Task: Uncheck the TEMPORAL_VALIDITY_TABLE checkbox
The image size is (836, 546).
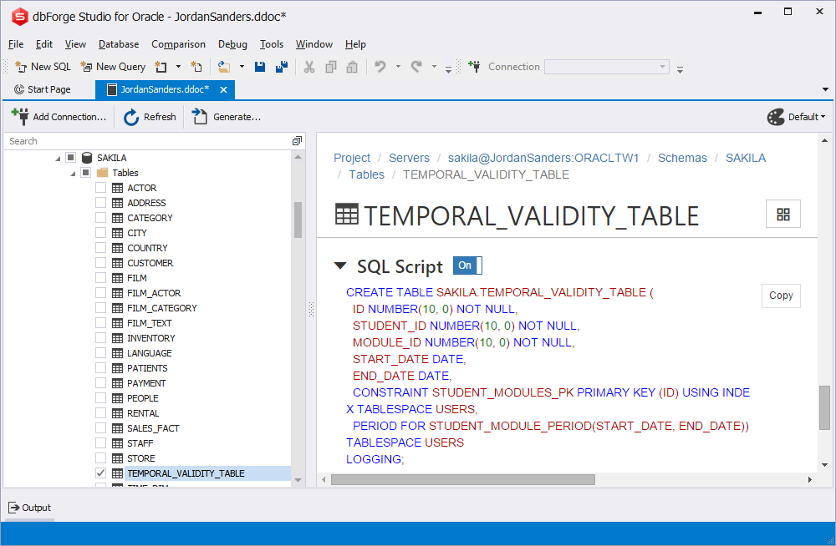Action: 100,473
